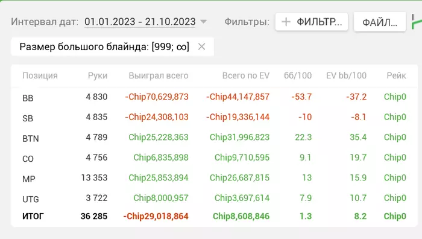Sort by EV bb/100 column header

tap(347, 75)
